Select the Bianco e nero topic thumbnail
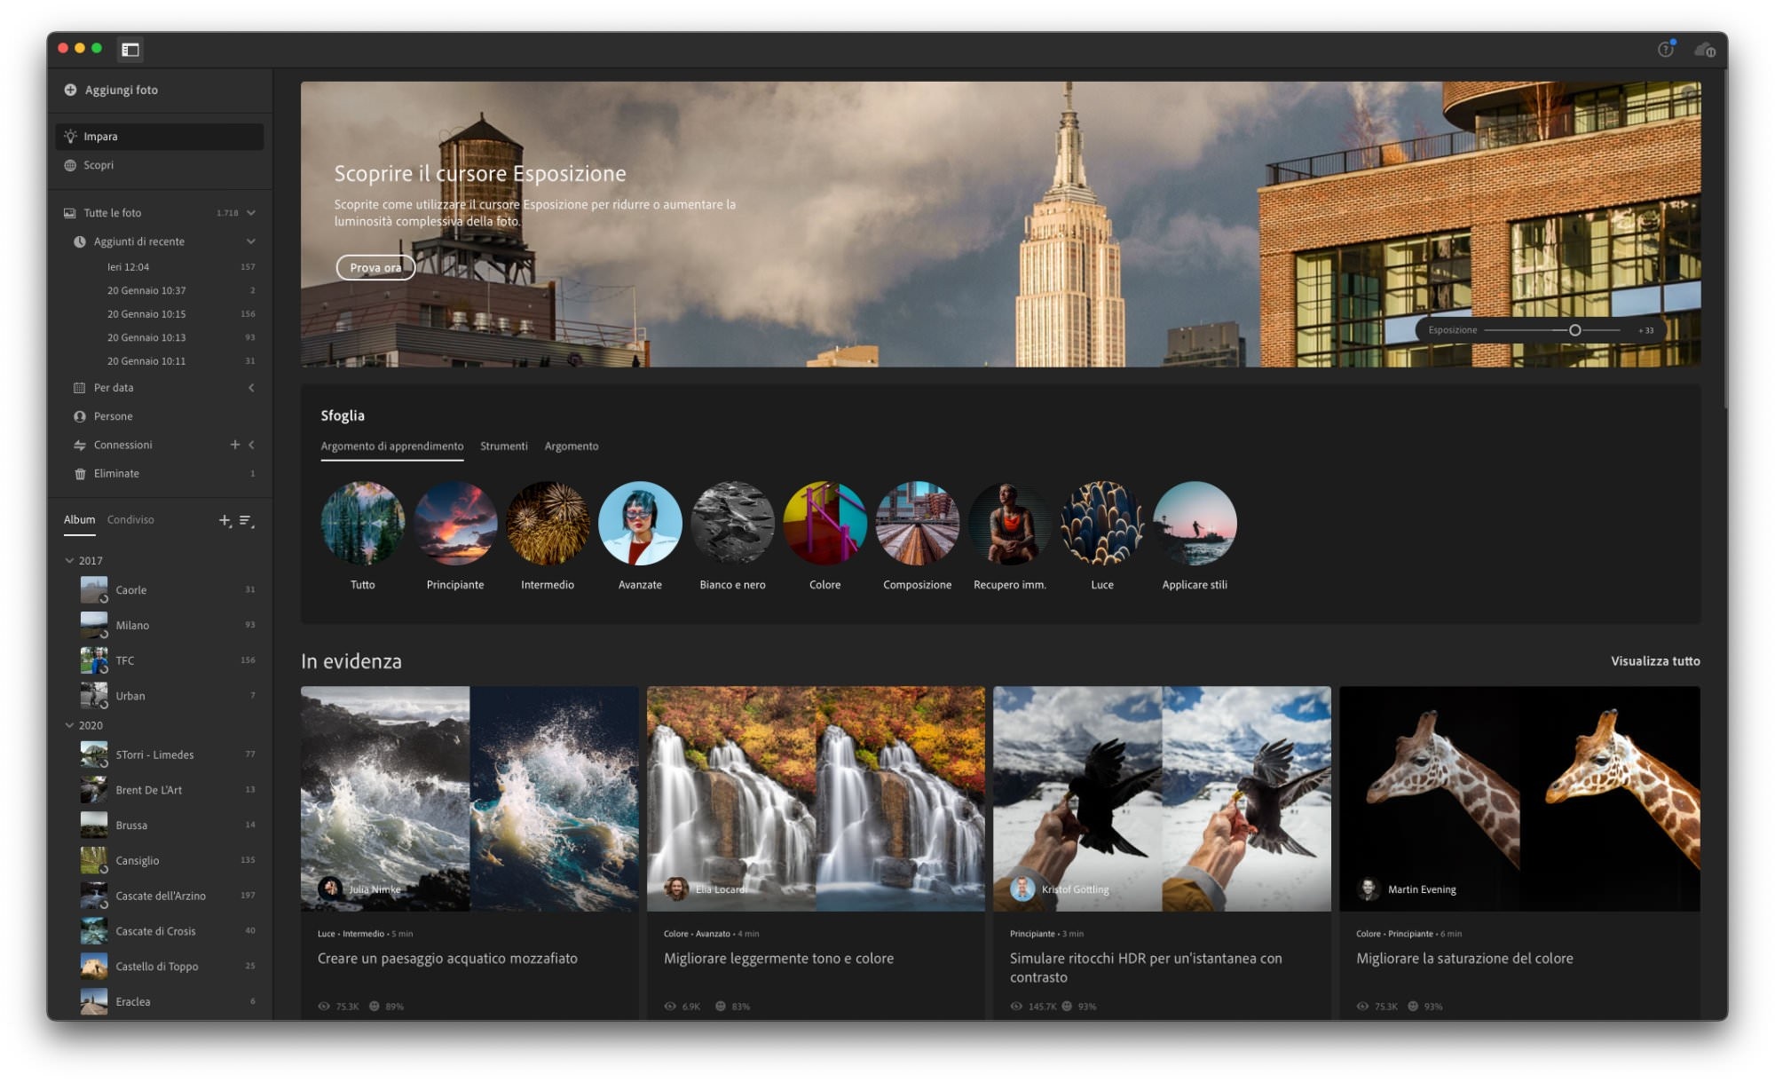 pyautogui.click(x=732, y=524)
